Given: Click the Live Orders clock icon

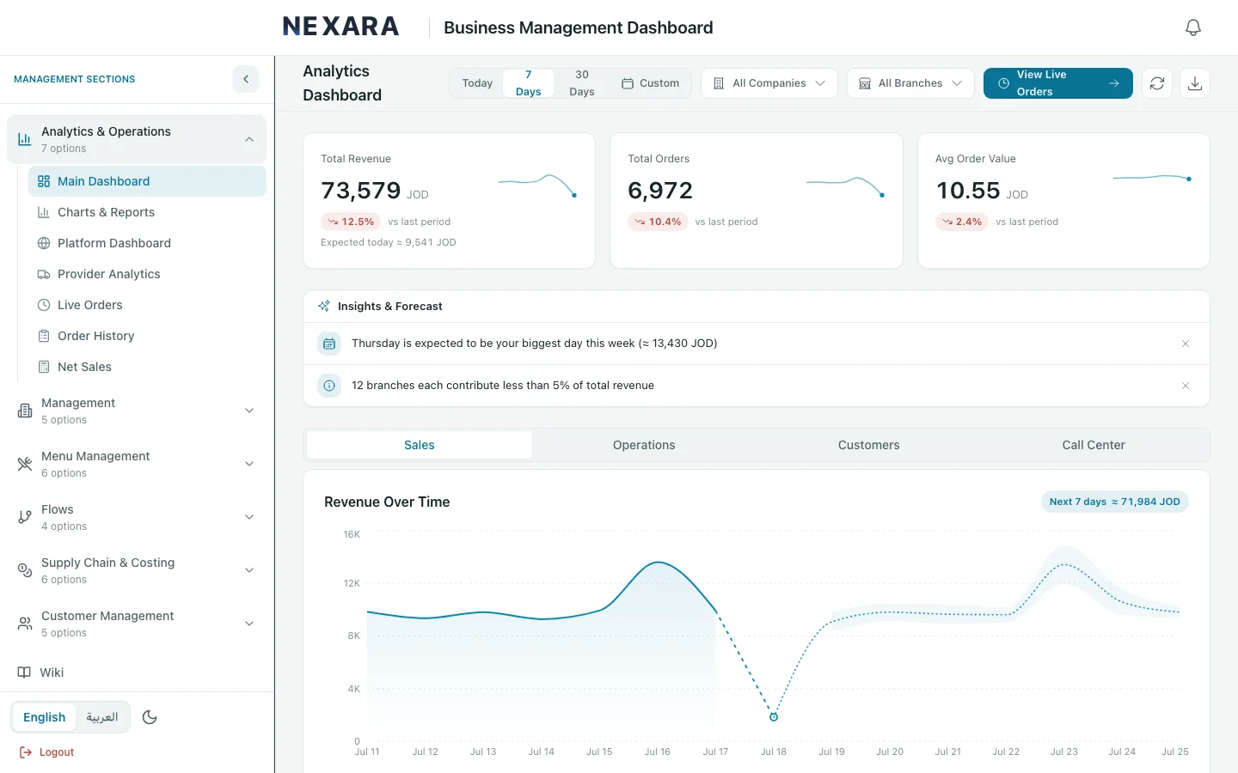Looking at the screenshot, I should (44, 305).
